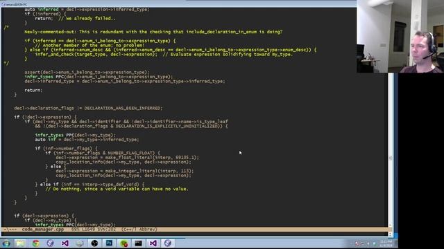Open the first Emacs taskbar icon
This screenshot has width=444, height=249.
[51, 243]
